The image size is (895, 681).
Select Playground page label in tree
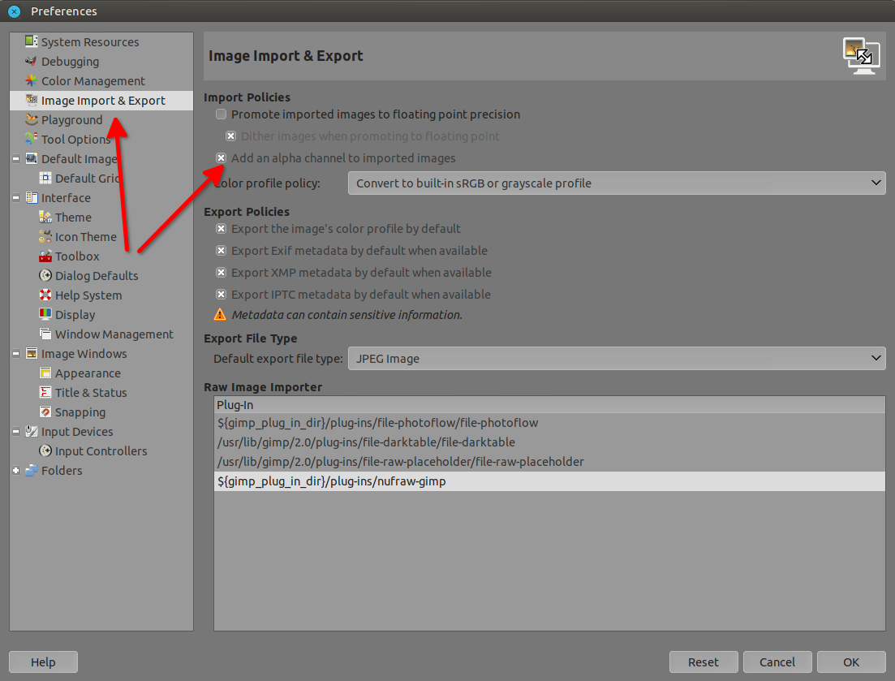pos(72,120)
